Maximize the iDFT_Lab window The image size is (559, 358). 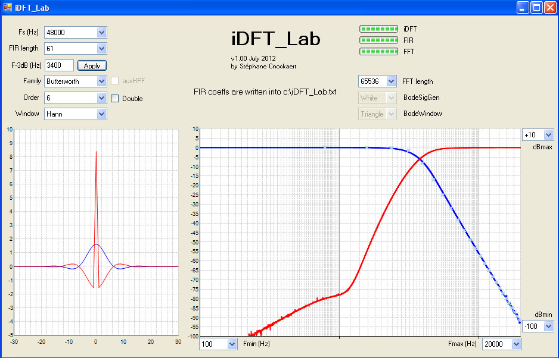click(536, 8)
